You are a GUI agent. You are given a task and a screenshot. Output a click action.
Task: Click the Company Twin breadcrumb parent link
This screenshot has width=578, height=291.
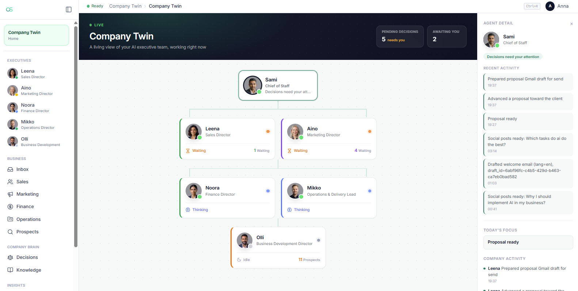click(125, 6)
